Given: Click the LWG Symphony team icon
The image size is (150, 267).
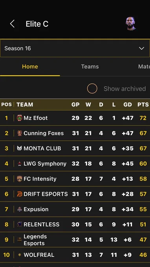Looking at the screenshot, I should pos(20,164).
